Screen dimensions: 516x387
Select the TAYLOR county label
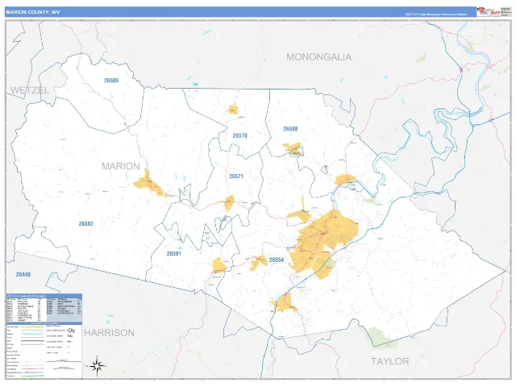[x=390, y=361]
